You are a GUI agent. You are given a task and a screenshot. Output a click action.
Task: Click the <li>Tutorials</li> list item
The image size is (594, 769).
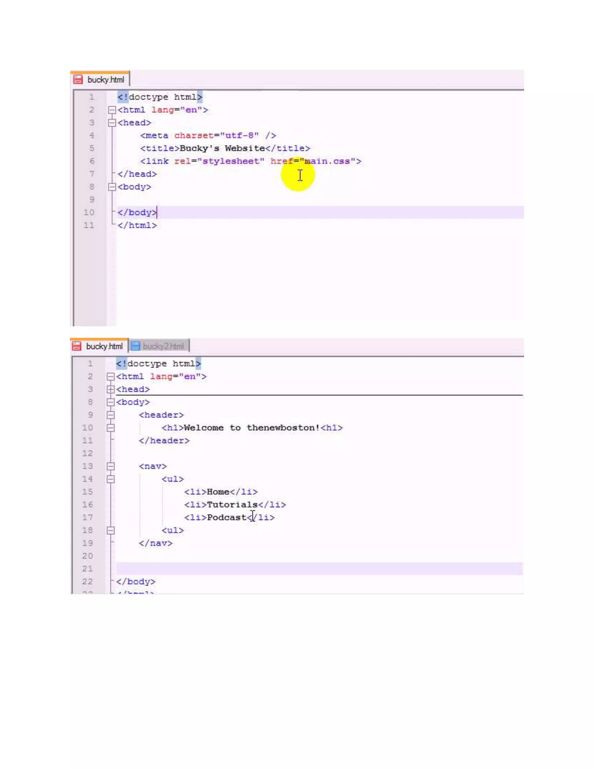point(235,505)
